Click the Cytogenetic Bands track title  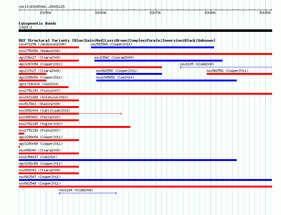pyautogui.click(x=38, y=23)
